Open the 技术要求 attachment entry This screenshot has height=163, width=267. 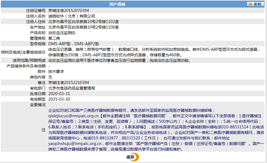tap(56, 71)
